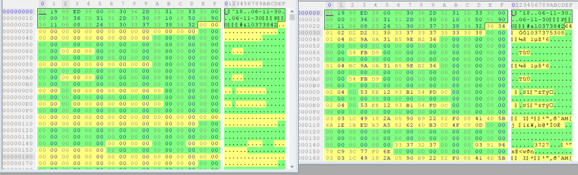The image size is (578, 175).
Task: Click byte 78 starting the 0150 row
Action: pos(329,151)
